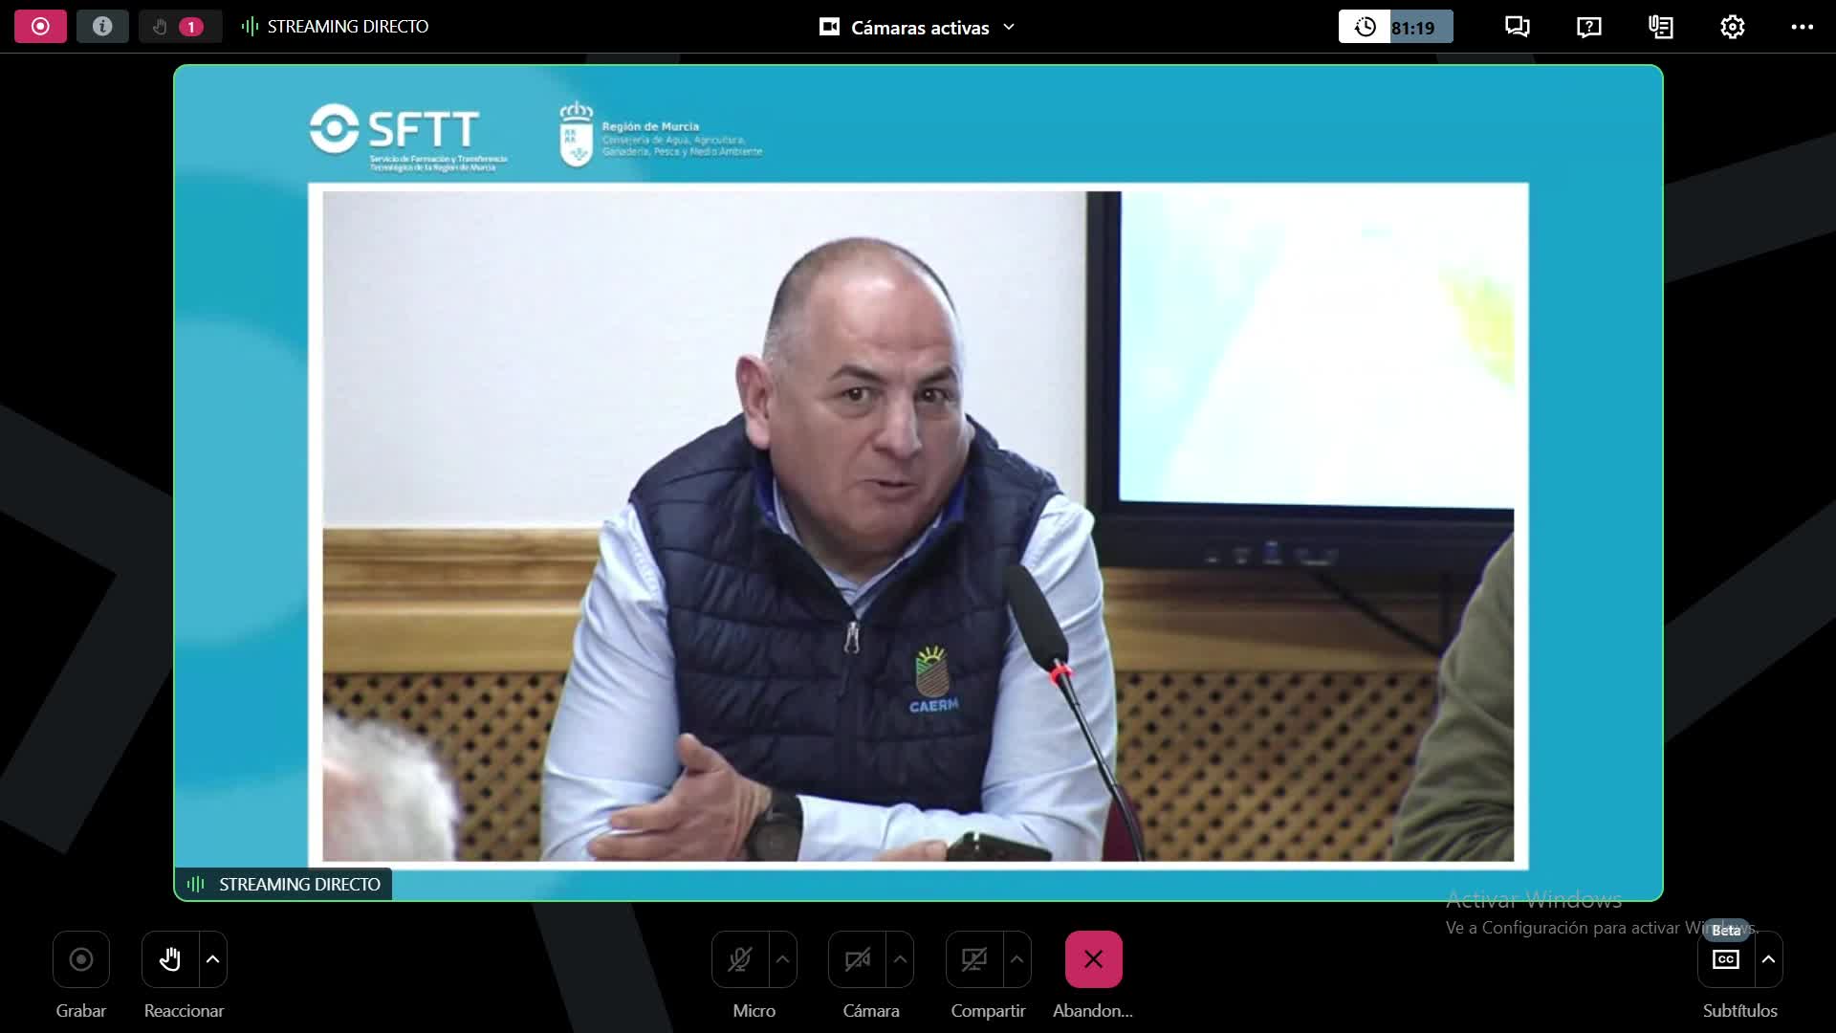Open the session info icon
The height and width of the screenshot is (1033, 1836).
(102, 27)
